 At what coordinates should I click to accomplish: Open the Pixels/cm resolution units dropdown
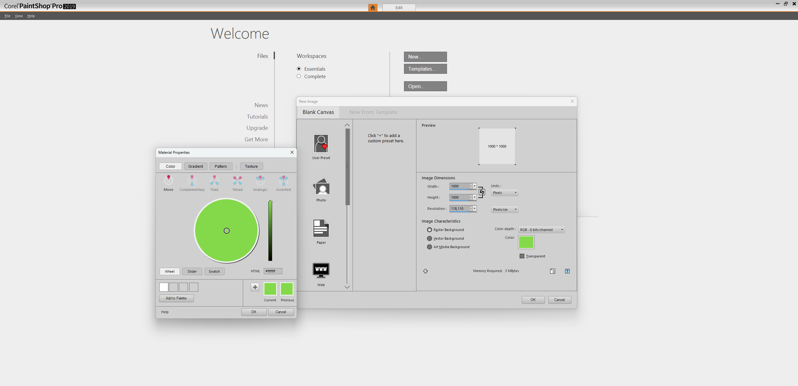504,209
